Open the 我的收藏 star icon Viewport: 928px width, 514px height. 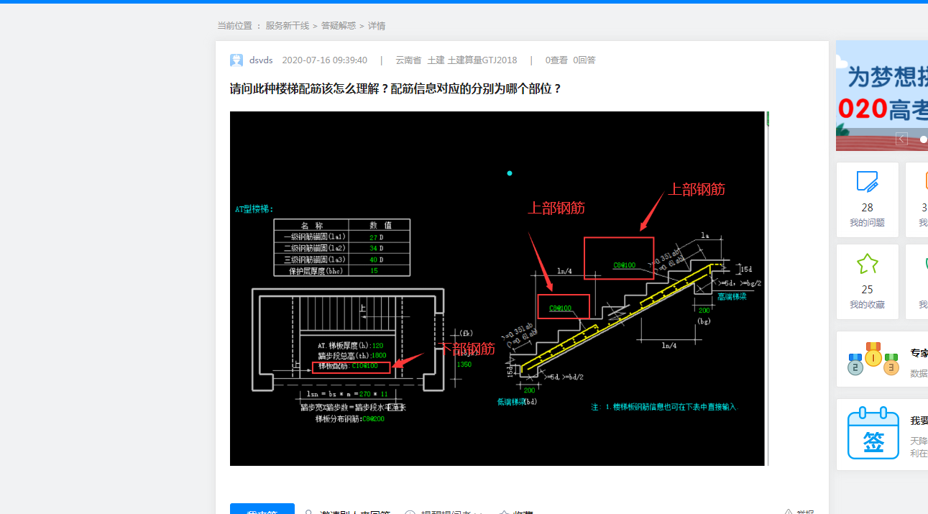pos(867,264)
